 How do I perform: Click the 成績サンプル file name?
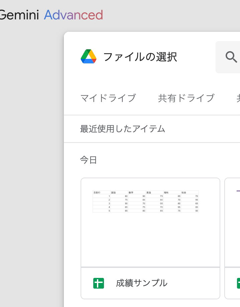pos(142,283)
